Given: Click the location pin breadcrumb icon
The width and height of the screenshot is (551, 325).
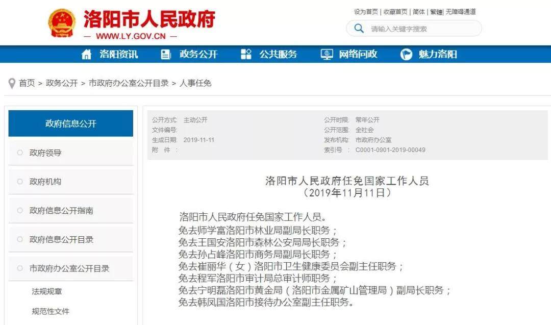Looking at the screenshot, I should [x=12, y=83].
